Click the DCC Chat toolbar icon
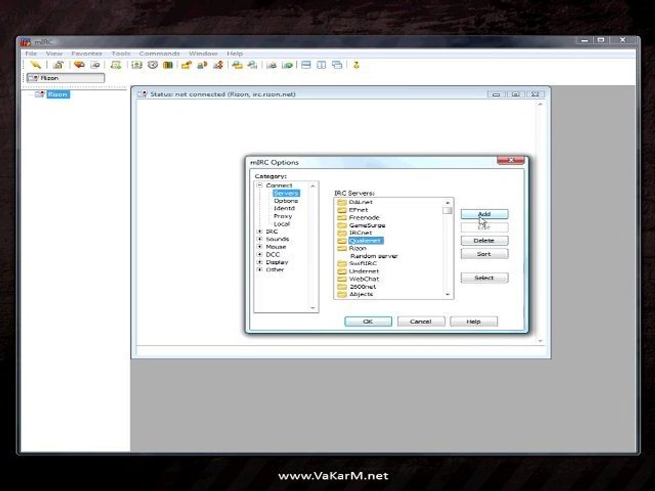Screen dimensions: 655x491 [x=202, y=65]
